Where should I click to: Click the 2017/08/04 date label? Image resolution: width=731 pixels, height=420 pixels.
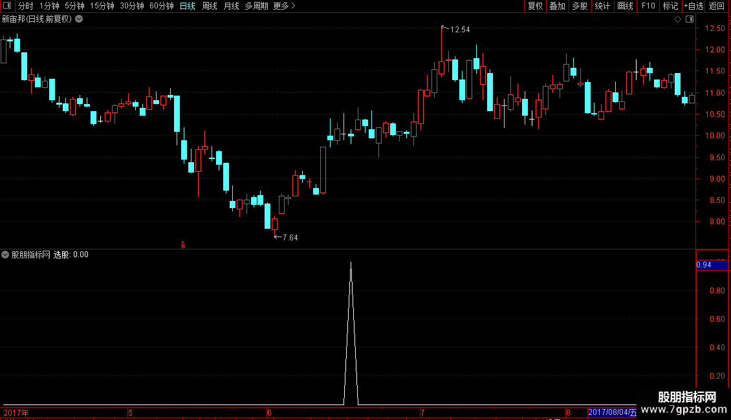[612, 412]
